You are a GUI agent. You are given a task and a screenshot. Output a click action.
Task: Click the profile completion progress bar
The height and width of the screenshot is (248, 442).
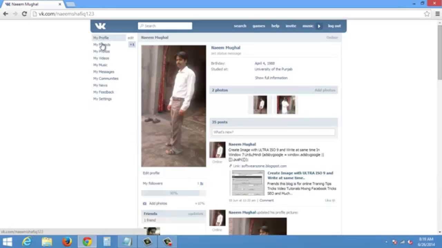tap(174, 193)
